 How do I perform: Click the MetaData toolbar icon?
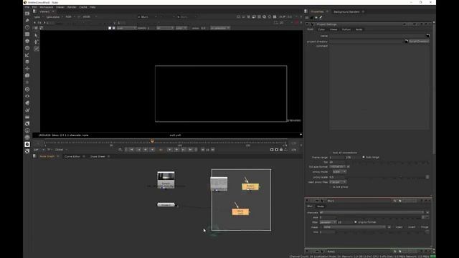point(27,103)
